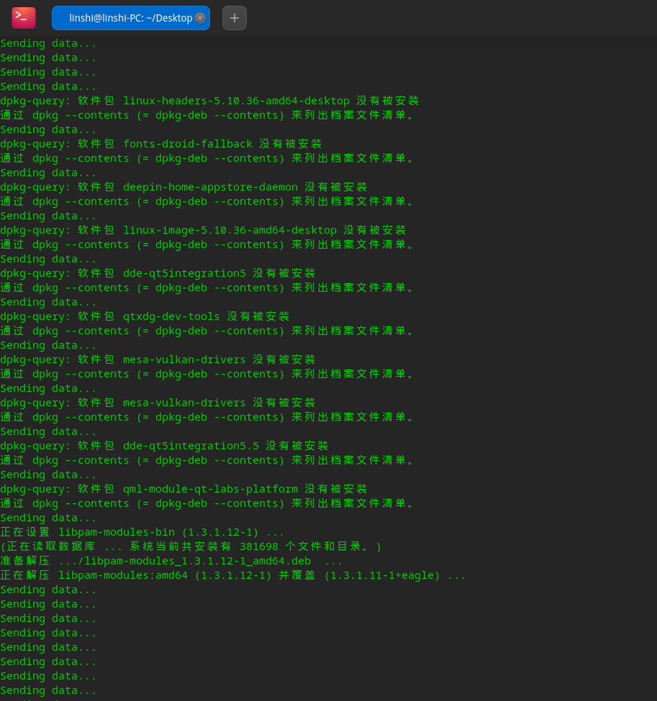Click the libpam-modules_1.3.1.12-1_amd64.deb line

click(x=171, y=561)
